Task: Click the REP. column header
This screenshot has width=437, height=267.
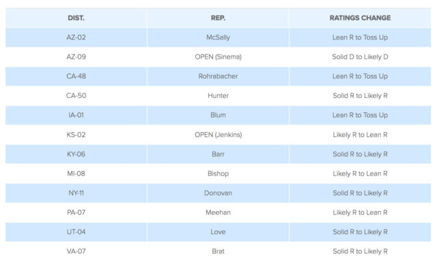Action: pos(218,18)
